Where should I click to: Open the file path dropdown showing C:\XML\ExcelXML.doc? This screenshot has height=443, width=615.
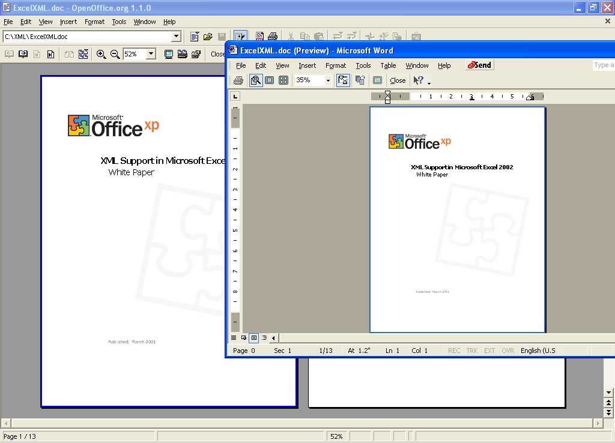pyautogui.click(x=176, y=37)
